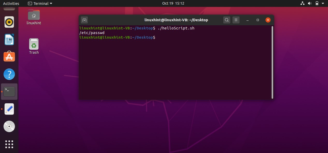Click the disc icon in dock
The width and height of the screenshot is (328, 153).
[x=9, y=126]
